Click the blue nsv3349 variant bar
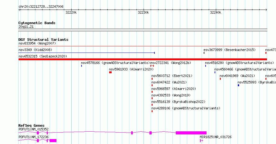The height and width of the screenshot is (144, 276). click(87, 53)
